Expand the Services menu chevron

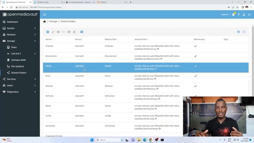35,79
